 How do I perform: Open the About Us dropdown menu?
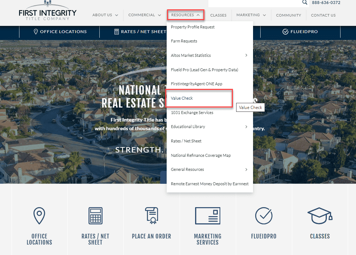pos(105,15)
